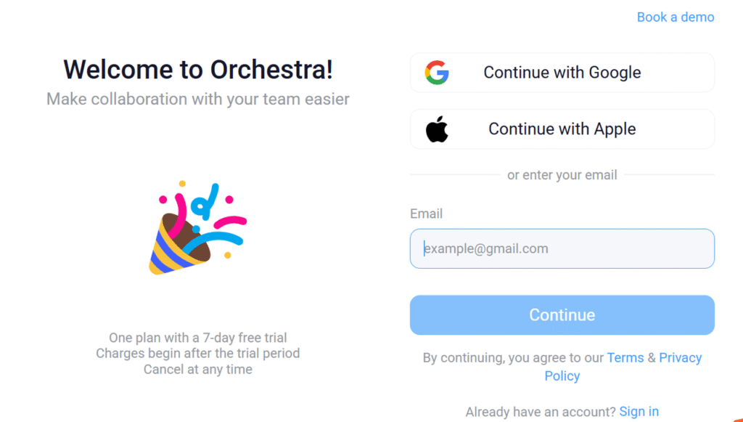Click the 7-day free trial text
This screenshot has height=422, width=743.
point(198,338)
